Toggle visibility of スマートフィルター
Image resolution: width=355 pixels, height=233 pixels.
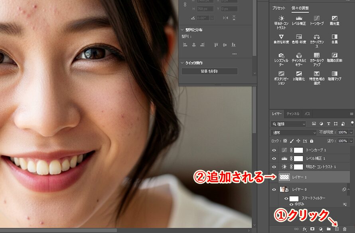(286, 198)
